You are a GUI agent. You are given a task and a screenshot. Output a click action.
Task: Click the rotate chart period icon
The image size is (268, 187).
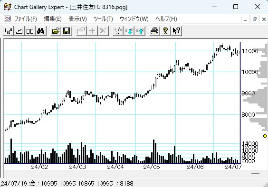click(118, 31)
